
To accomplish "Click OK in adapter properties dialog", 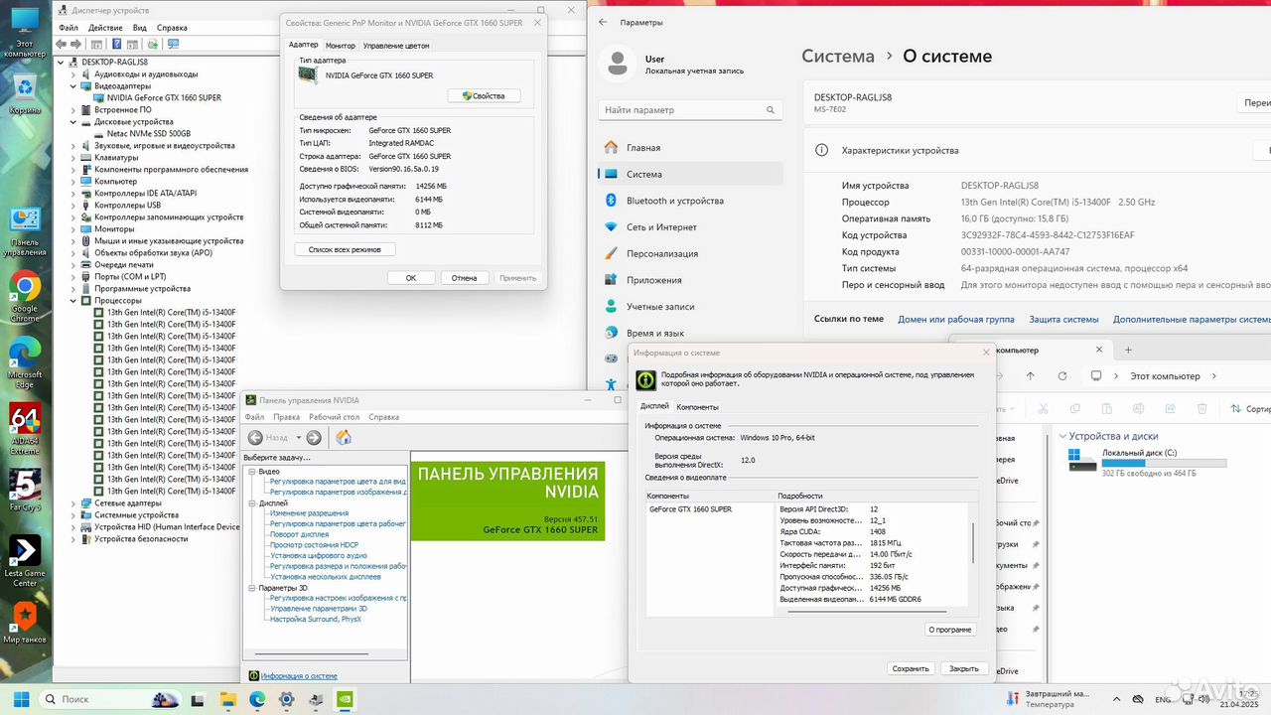I will tap(411, 278).
